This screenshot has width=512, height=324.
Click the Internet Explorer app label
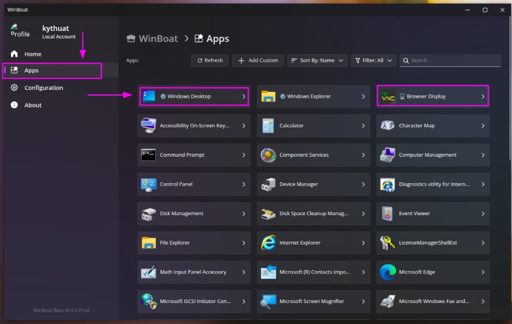coord(300,243)
